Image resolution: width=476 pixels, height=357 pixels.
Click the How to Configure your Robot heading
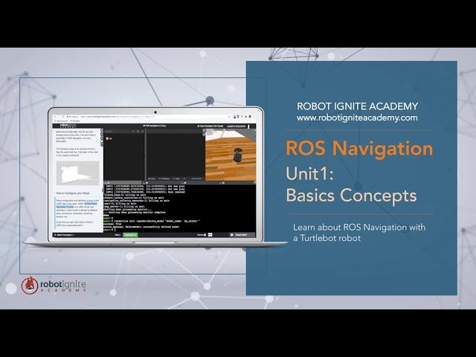[73, 193]
